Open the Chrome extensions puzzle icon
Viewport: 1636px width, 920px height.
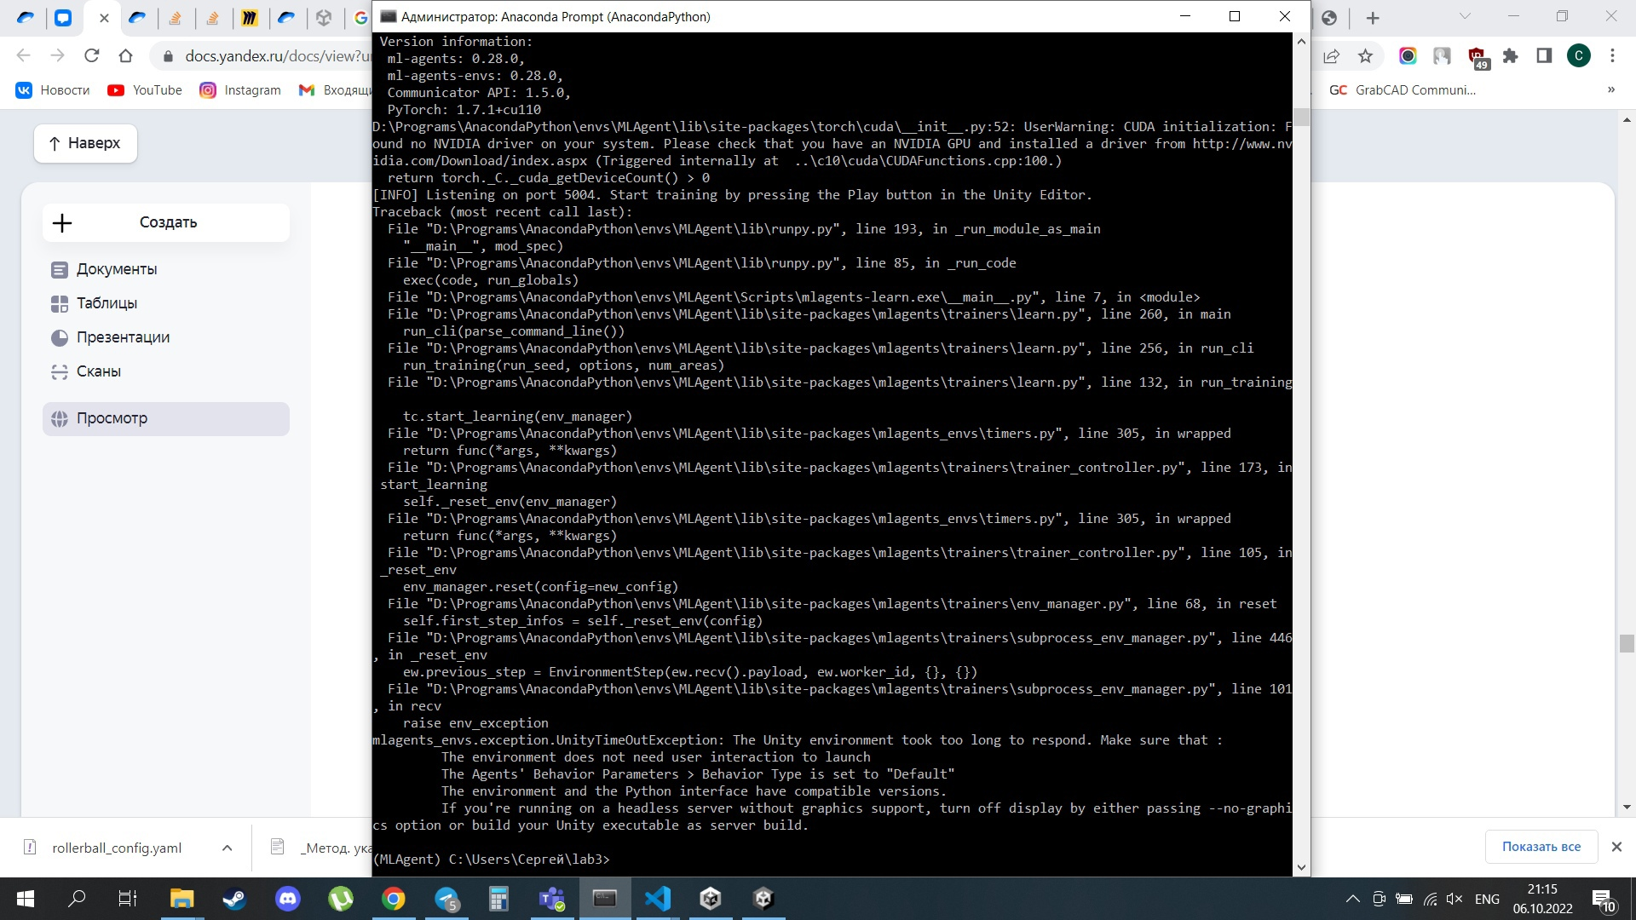1510,56
